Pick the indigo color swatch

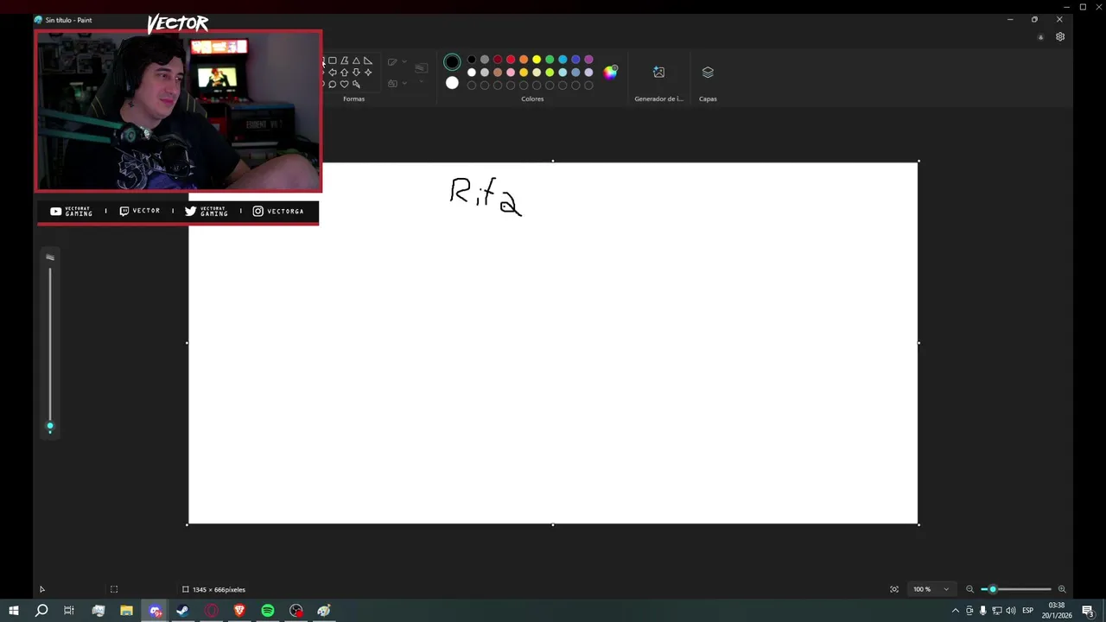pyautogui.click(x=575, y=60)
